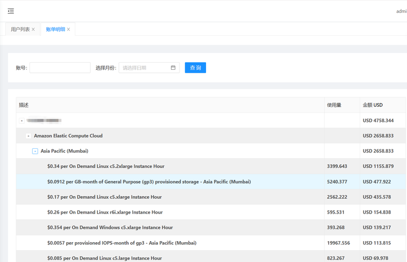Click usage value 2562.222

pyautogui.click(x=337, y=197)
